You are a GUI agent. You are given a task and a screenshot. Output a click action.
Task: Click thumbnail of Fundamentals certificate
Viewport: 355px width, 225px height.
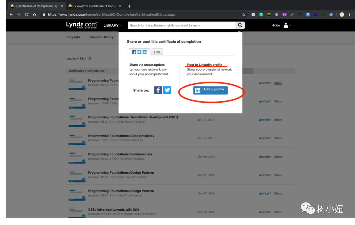pyautogui.click(x=77, y=157)
